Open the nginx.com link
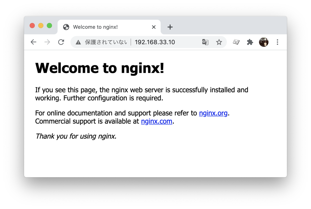Image resolution: width=311 pixels, height=209 pixels. click(157, 121)
